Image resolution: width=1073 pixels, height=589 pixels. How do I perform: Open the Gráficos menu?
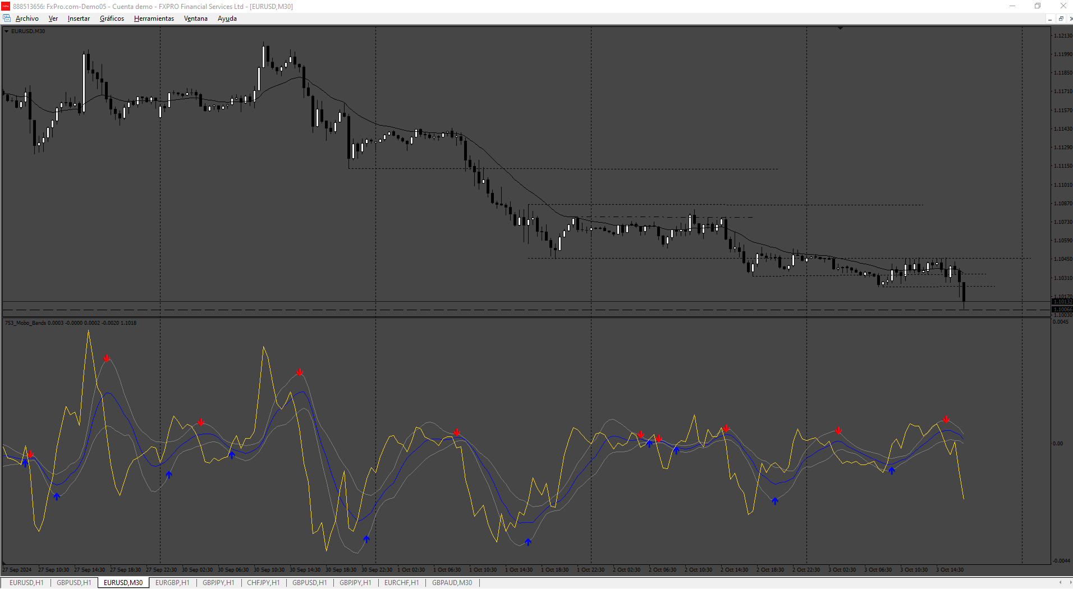[x=112, y=19]
